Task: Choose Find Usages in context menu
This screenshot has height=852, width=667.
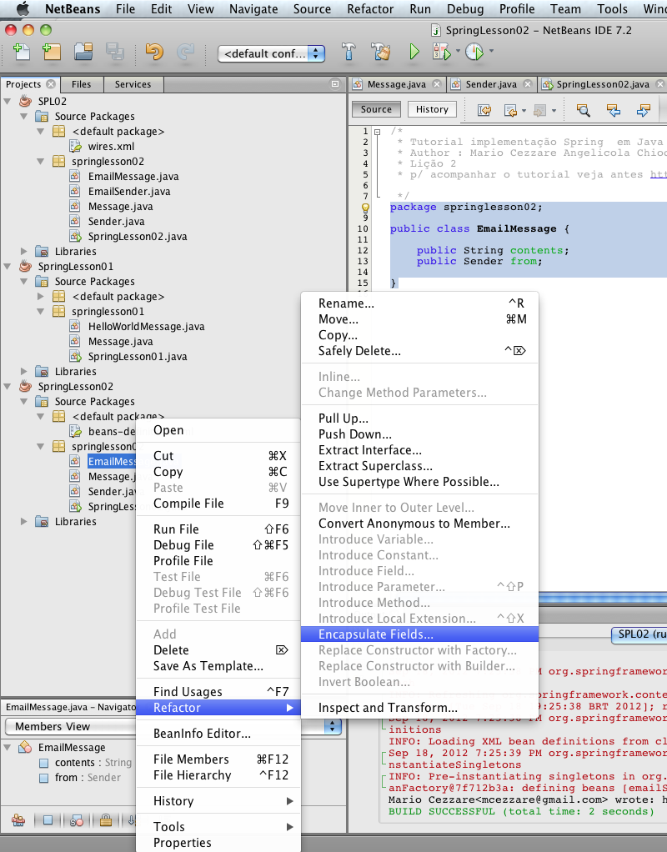Action: pyautogui.click(x=218, y=692)
